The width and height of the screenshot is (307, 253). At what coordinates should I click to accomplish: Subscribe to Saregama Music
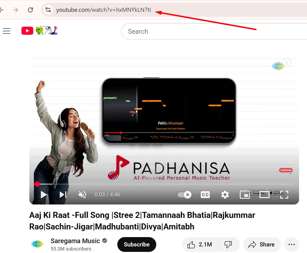pos(137,245)
